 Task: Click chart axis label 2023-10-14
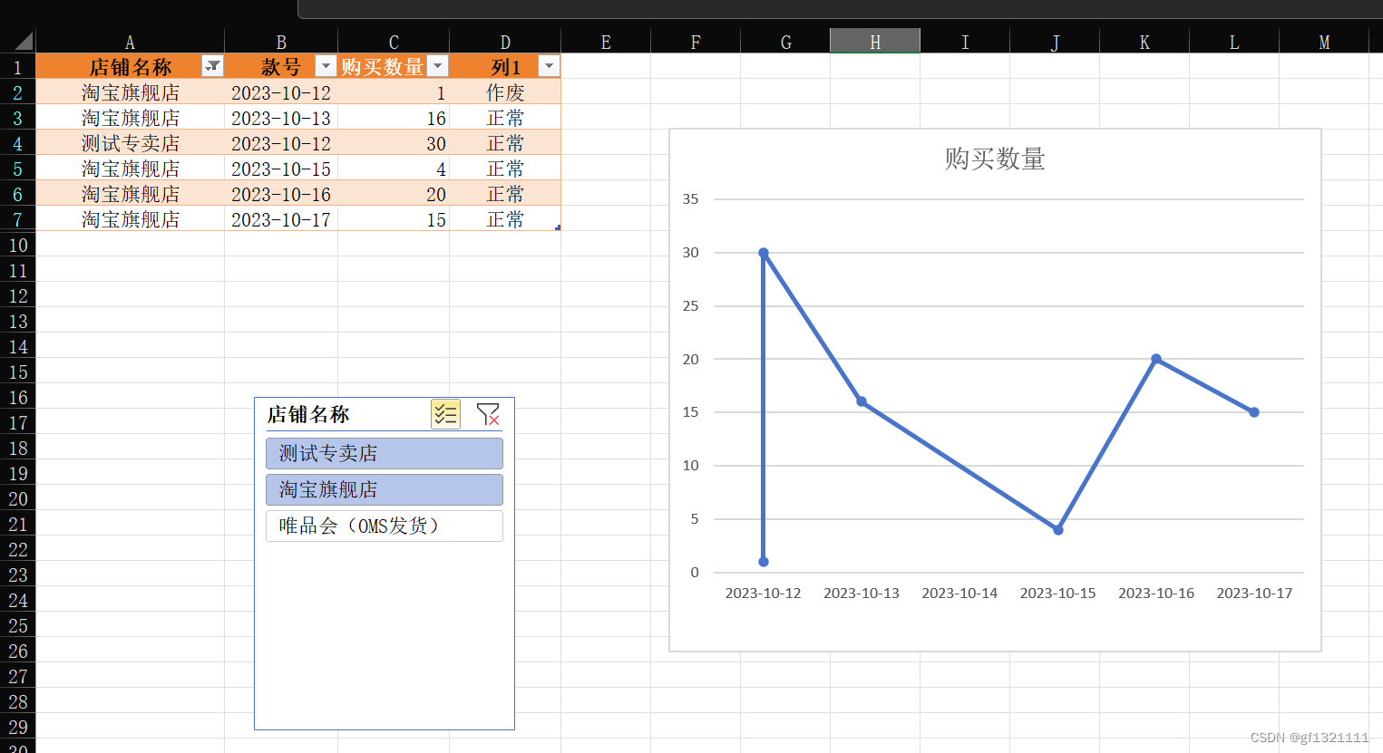click(959, 593)
